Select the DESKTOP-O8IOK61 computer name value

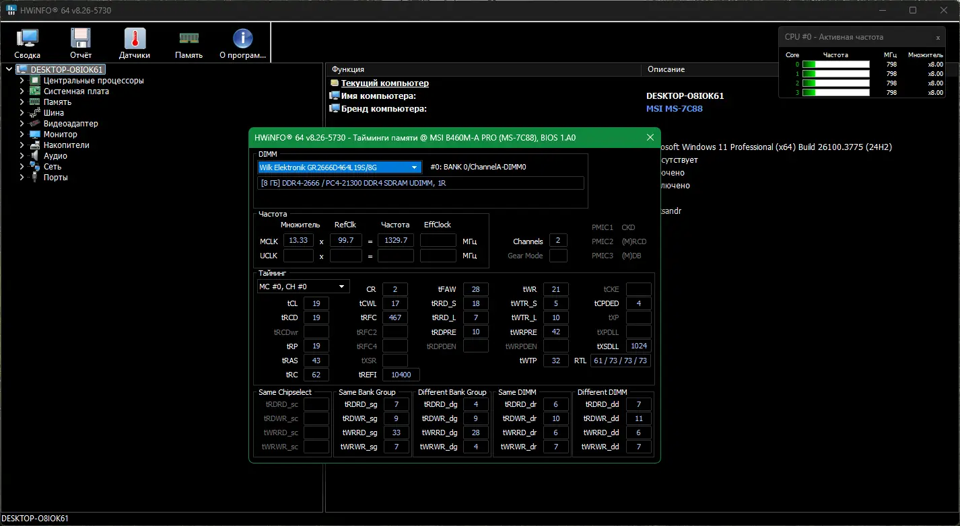tap(685, 96)
